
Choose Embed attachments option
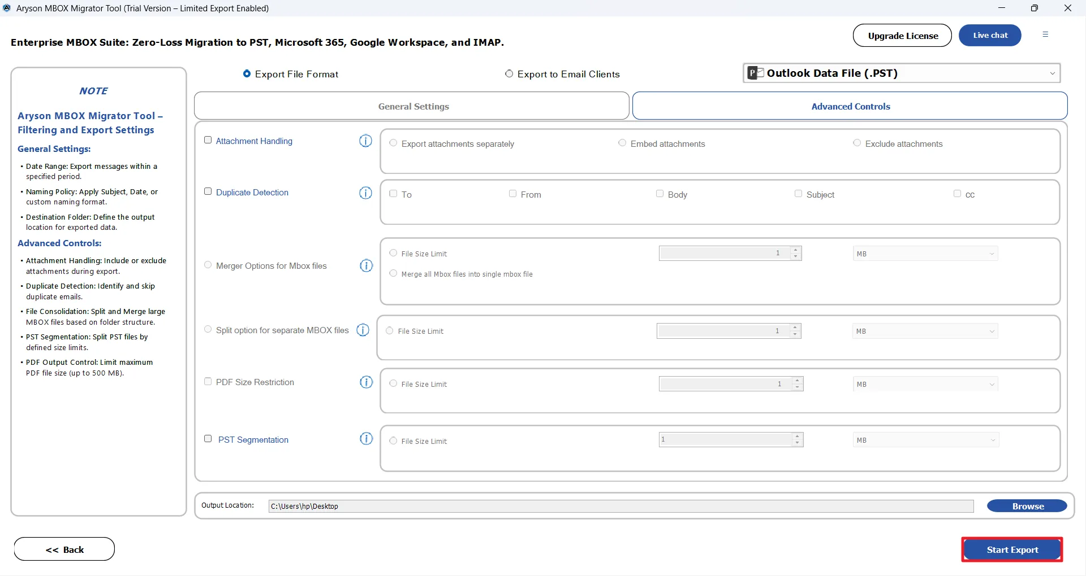click(x=622, y=143)
